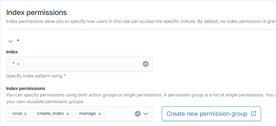
Task: Select the crud chip label
Action: [x=17, y=113]
